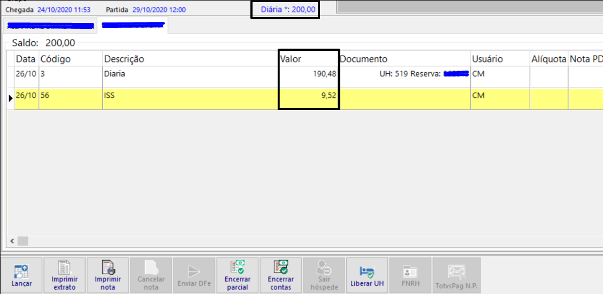Click the arrival date 24/10/2020 11:53
Viewport: 603px width, 294px height.
tap(64, 10)
